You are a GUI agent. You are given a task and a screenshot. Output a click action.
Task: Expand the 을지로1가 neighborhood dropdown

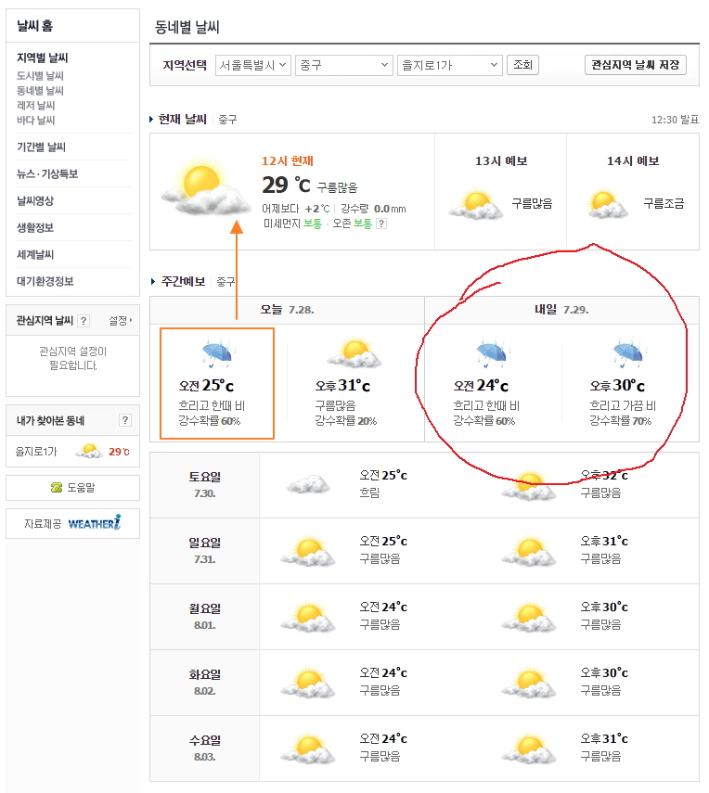449,65
